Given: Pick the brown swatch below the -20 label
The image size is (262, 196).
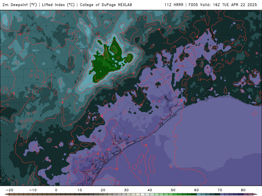Looking at the screenshot, I should coord(12,194).
